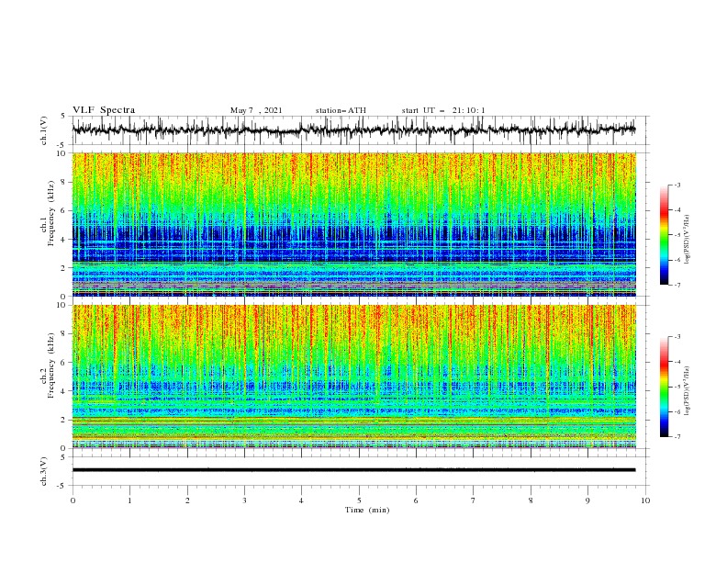Click the "6" kHz tick on ch.2 frequency axis
The height and width of the screenshot is (562, 727).
tap(64, 363)
